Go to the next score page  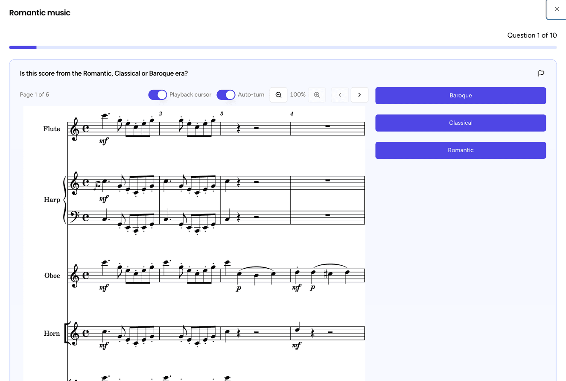359,95
